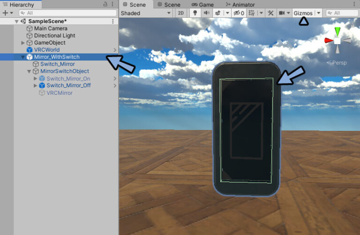Toggle scene lighting with the lightbulb icon
Viewport: 360px width, 235px height.
coord(195,13)
